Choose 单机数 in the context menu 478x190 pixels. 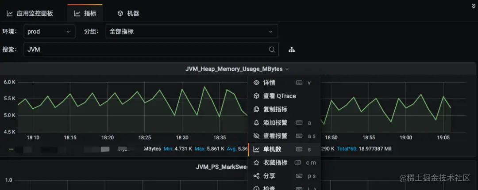(x=284, y=149)
